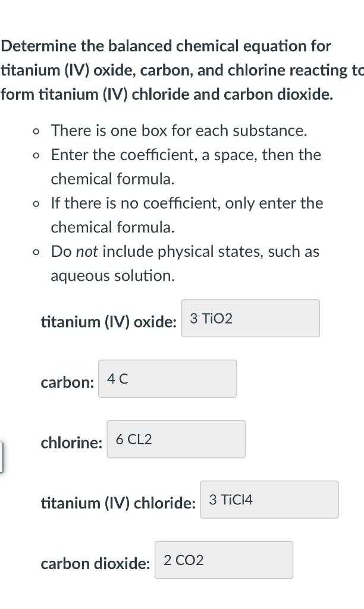Click the 'titanium (IV) chloride:' label
364x609 pixels.
click(118, 503)
